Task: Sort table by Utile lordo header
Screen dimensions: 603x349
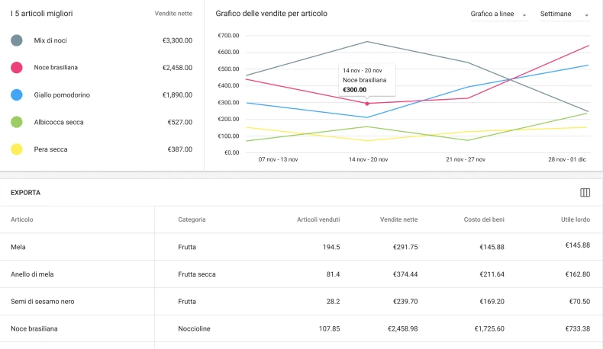Action: pos(575,219)
